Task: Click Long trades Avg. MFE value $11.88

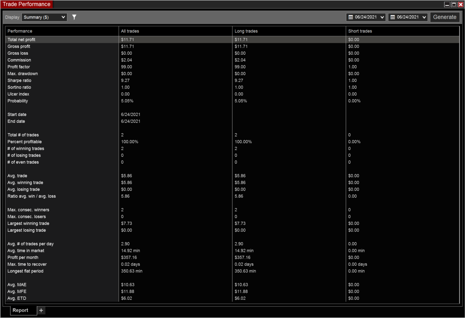Action: [241, 291]
